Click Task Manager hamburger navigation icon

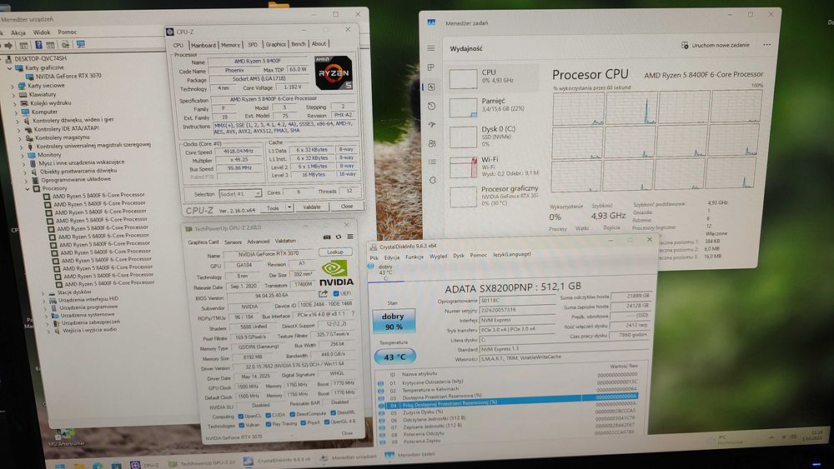431,48
